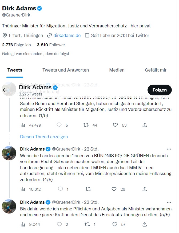Share the tweet ending with (5/5)
Image resolution: width=179 pixels, height=233 pixels.
[145, 224]
